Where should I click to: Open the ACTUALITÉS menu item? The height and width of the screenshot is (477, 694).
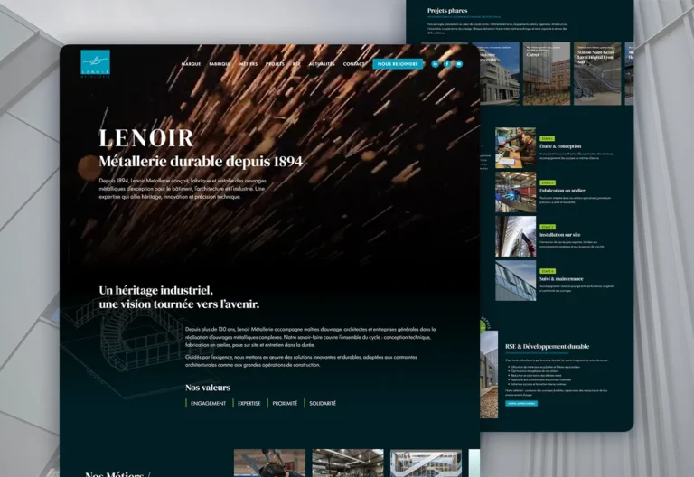pos(322,64)
